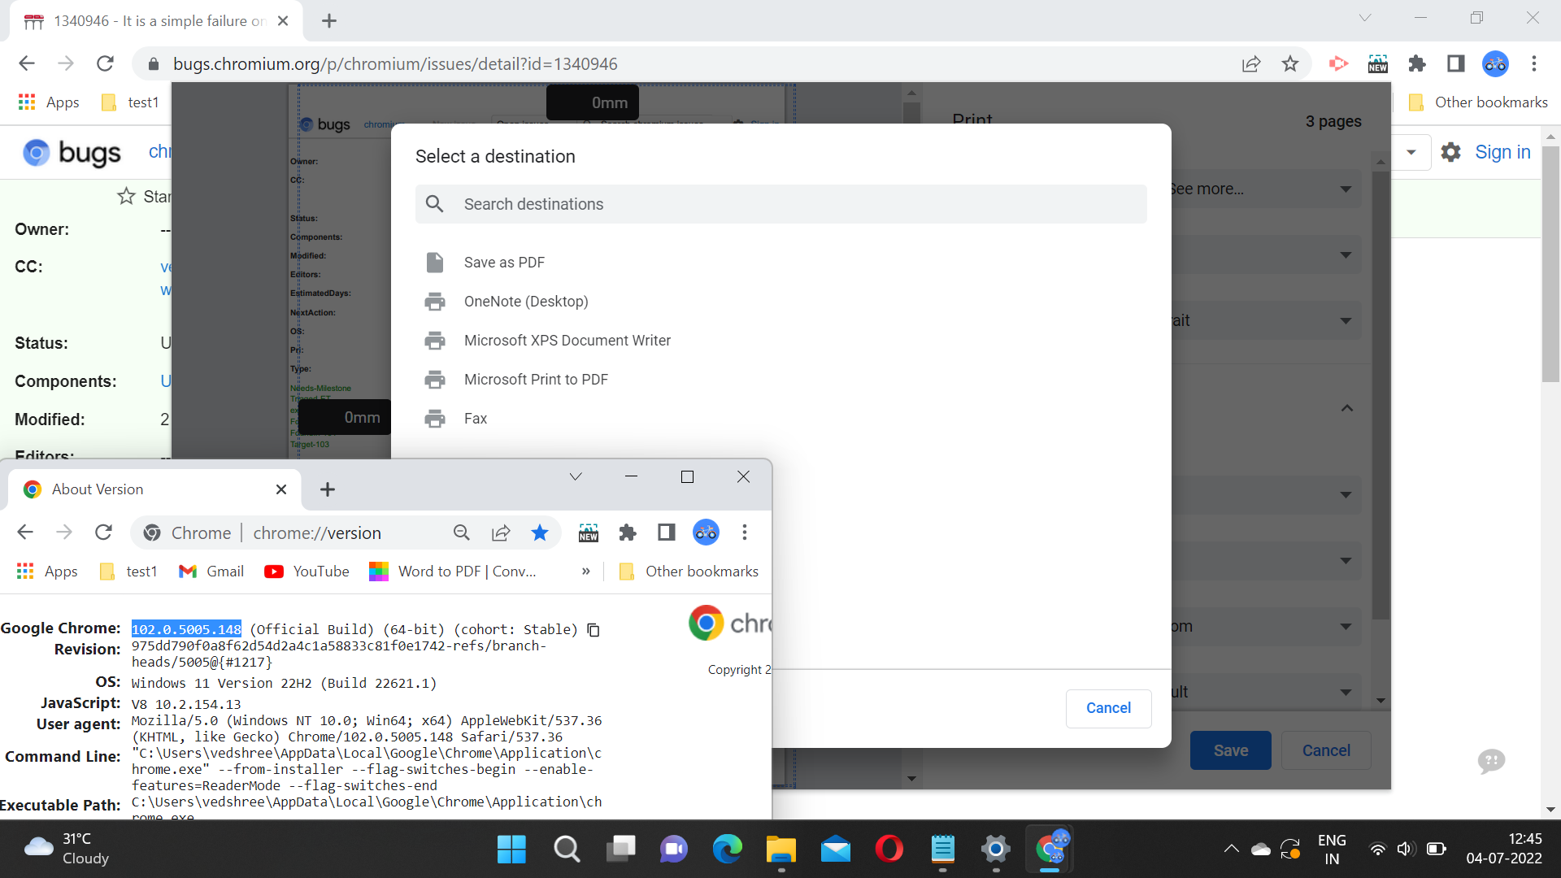Bookmark bugs page with star icon
This screenshot has width=1561, height=878.
point(1290,63)
